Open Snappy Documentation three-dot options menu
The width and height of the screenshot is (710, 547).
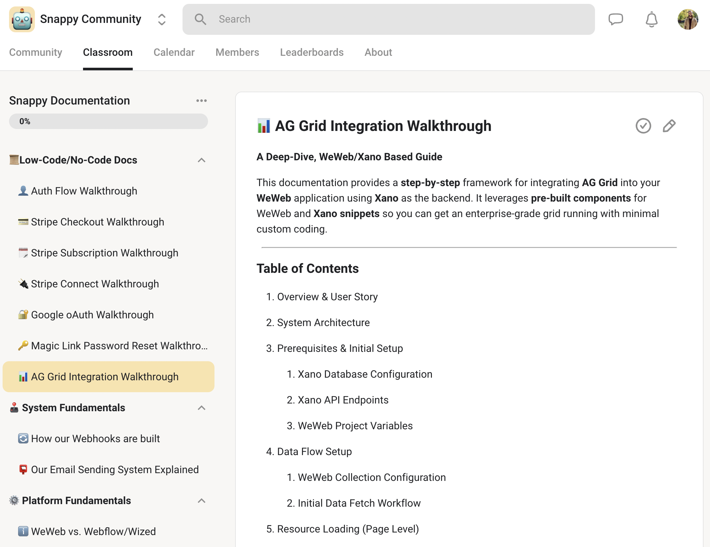201,101
